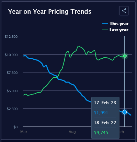The height and width of the screenshot is (142, 137).
Task: Click the share icon button
Action: (x=124, y=11)
